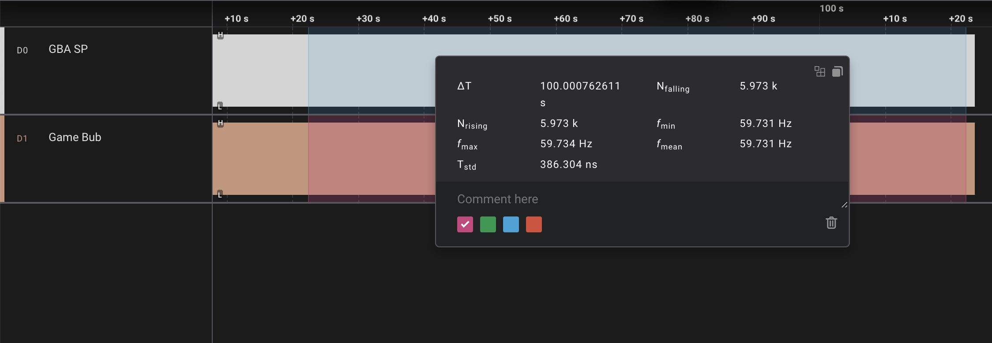The image size is (992, 343).
Task: Click the measurement grid icon in popup
Action: [819, 71]
